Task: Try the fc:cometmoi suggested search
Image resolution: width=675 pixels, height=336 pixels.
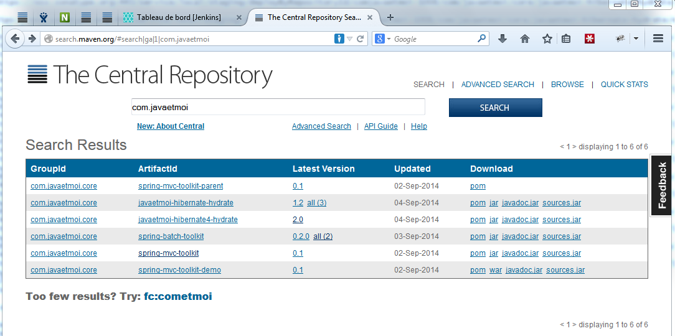Action: (x=178, y=296)
